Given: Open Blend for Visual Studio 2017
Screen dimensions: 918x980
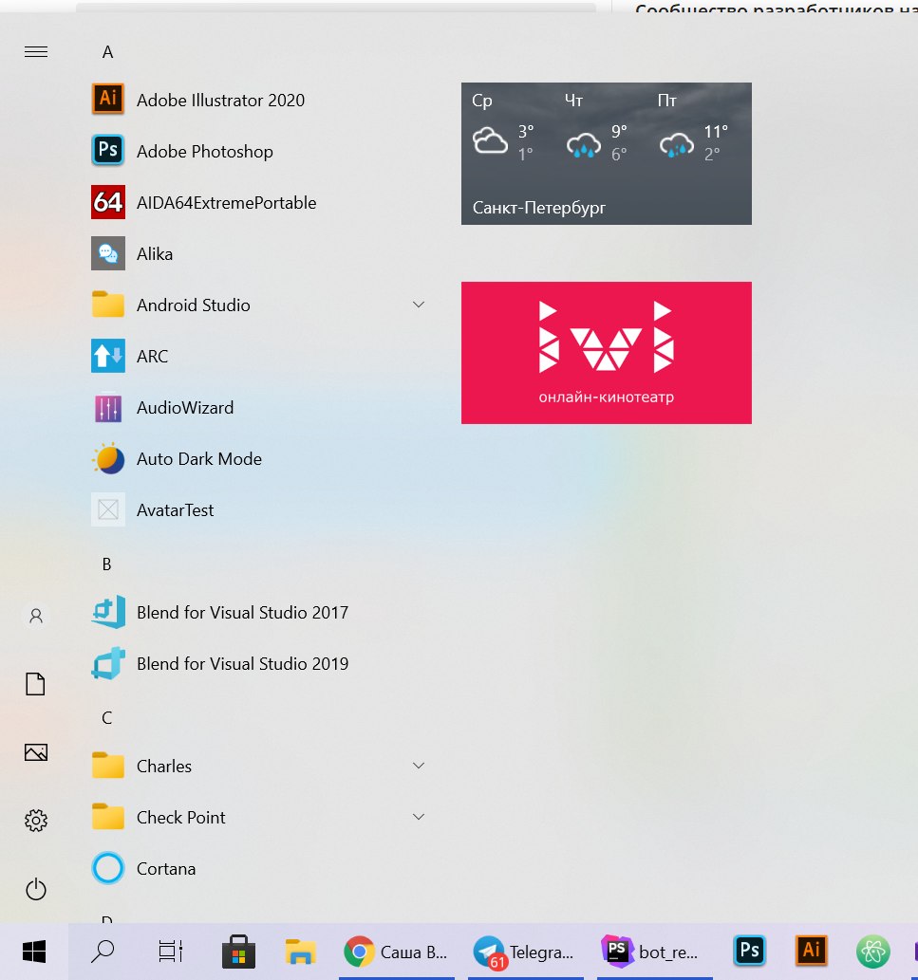Looking at the screenshot, I should pyautogui.click(x=259, y=613).
